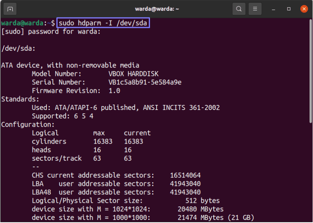Screen dimensions: 313x223
Task: Click the highlighted sudo hdparm command
Action: [x=103, y=23]
